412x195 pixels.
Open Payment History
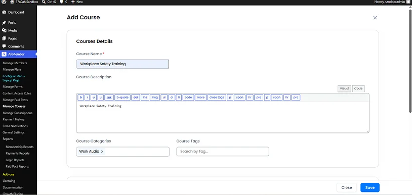pyautogui.click(x=13, y=119)
